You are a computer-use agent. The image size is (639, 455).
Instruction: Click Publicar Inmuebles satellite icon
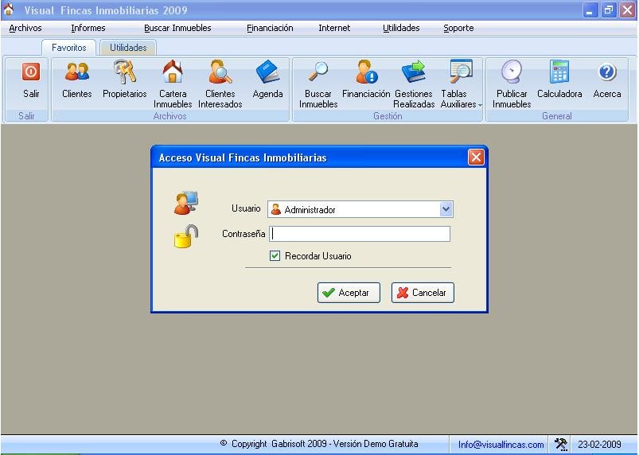(x=512, y=72)
